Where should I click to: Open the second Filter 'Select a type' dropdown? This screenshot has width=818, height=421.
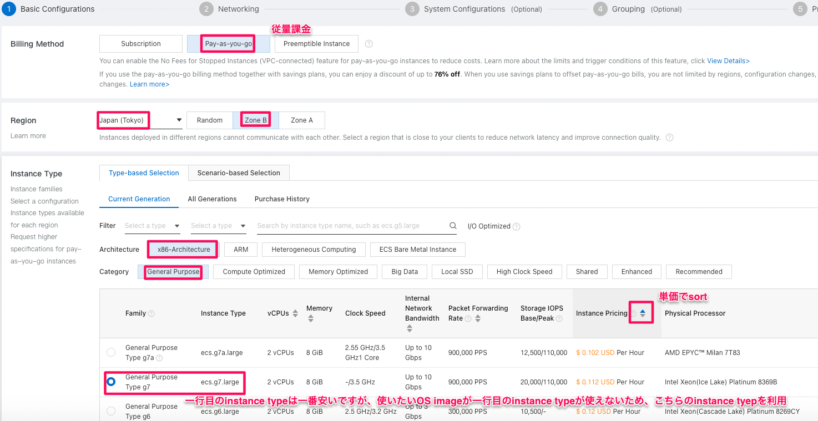point(218,226)
